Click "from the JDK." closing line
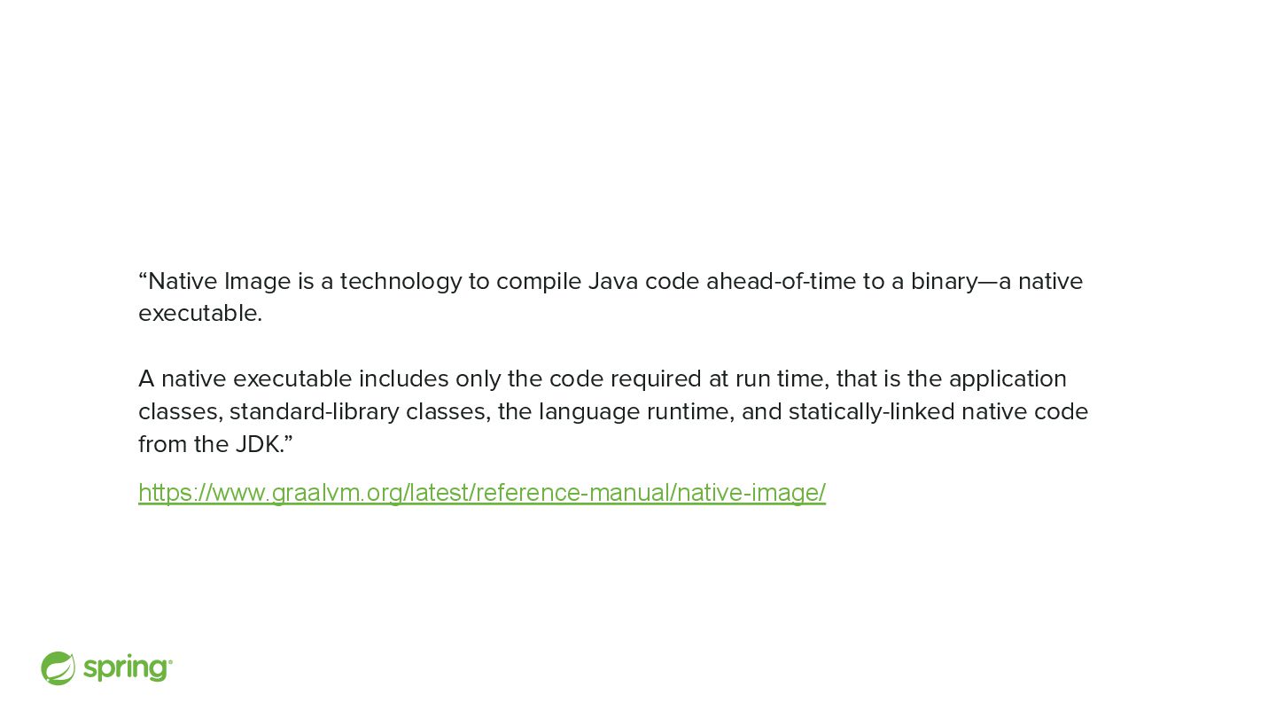This screenshot has height=718, width=1276. 215,444
